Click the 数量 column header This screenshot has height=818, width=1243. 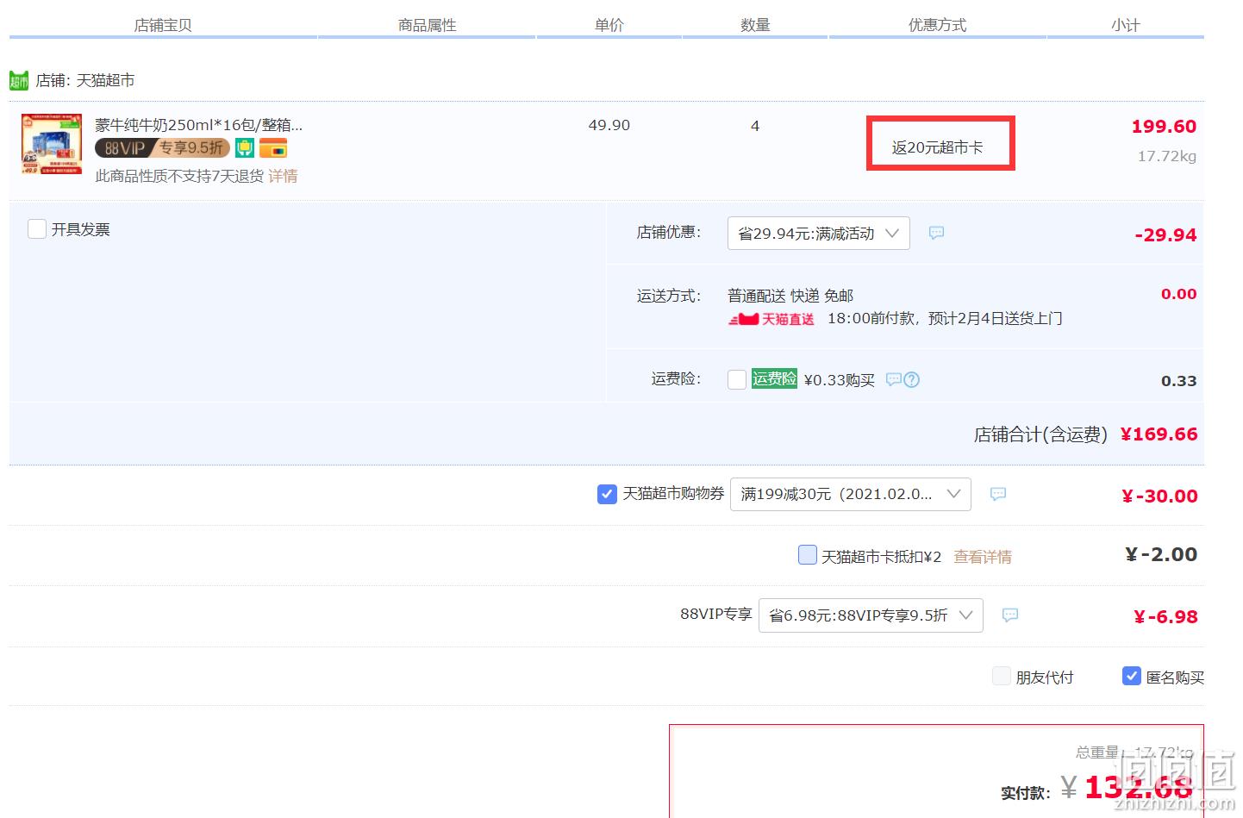pos(755,25)
